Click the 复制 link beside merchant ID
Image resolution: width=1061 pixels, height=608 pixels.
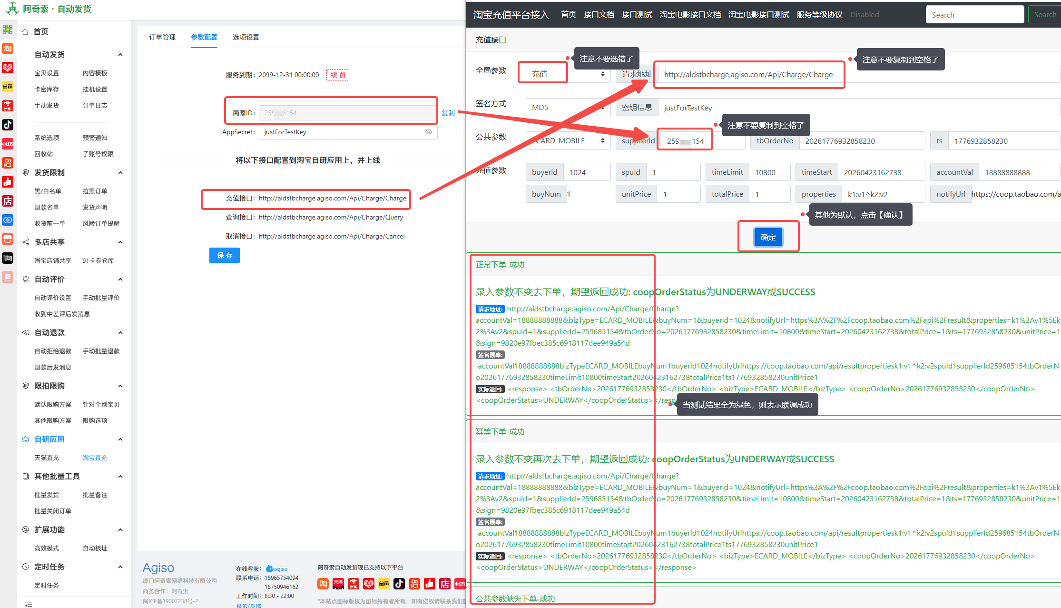pos(448,113)
